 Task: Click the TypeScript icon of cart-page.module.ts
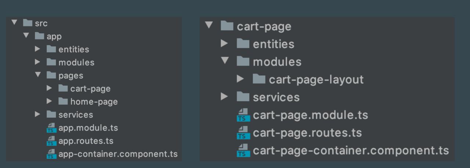[x=243, y=115]
